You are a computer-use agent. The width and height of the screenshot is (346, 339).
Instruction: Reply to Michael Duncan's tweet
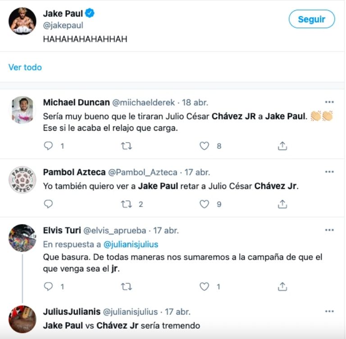(48, 146)
